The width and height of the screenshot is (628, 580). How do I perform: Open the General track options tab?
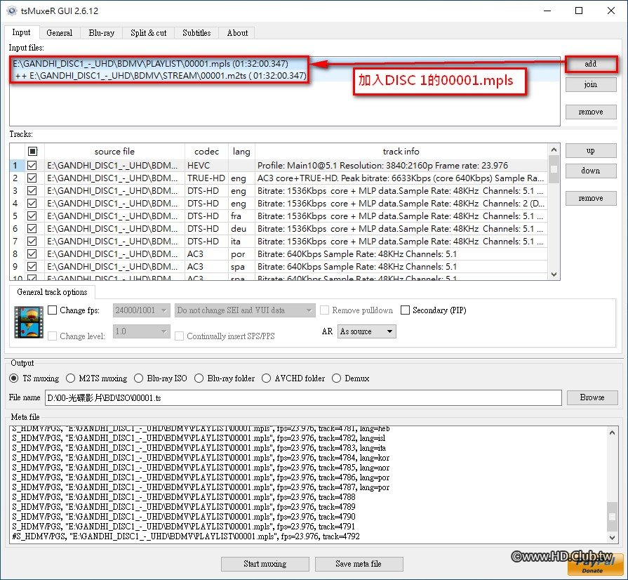(x=52, y=292)
